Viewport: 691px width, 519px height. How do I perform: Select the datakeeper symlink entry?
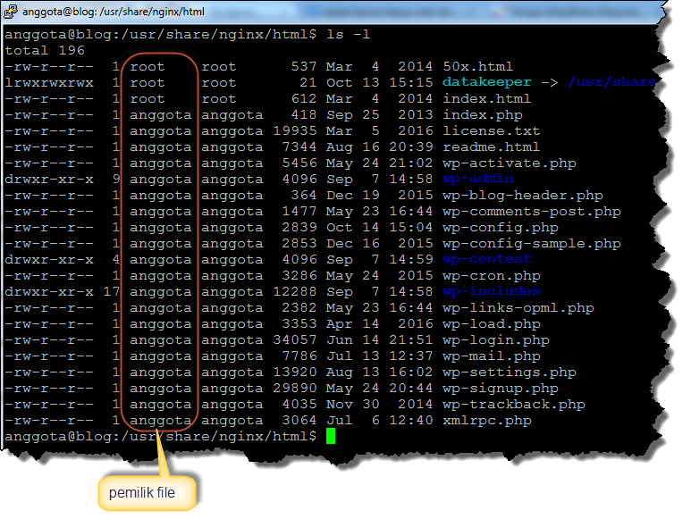(x=486, y=82)
